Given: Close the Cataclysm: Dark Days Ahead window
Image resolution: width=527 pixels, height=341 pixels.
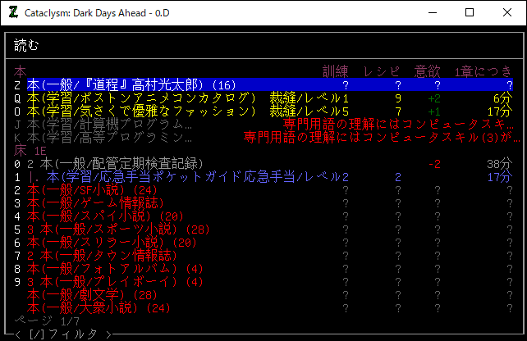Looking at the screenshot, I should [x=507, y=12].
